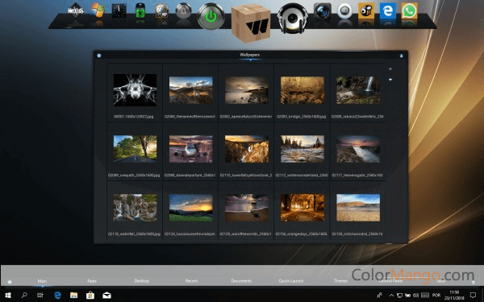The width and height of the screenshot is (484, 302).
Task: Click the camera lens icon in the dock
Action: click(322, 11)
